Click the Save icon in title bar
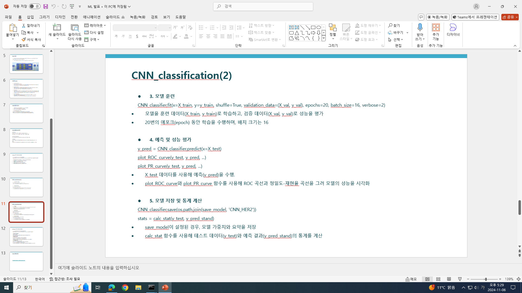The height and width of the screenshot is (293, 522). coord(46,6)
